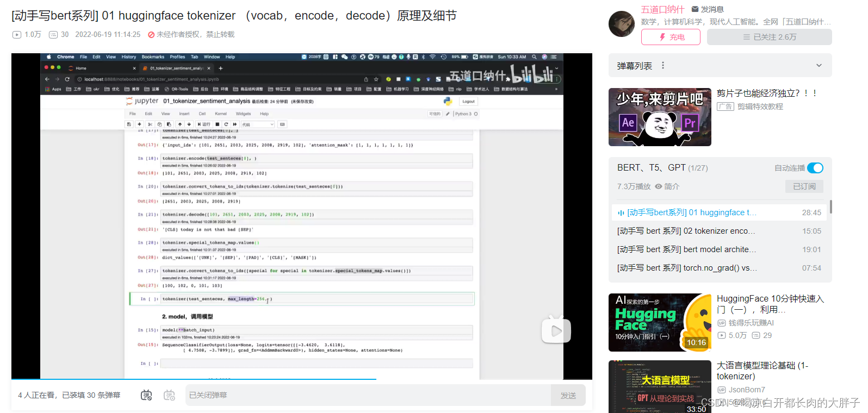Toggle the 自动连播 autoplay switch
The height and width of the screenshot is (413, 868).
[x=815, y=168]
